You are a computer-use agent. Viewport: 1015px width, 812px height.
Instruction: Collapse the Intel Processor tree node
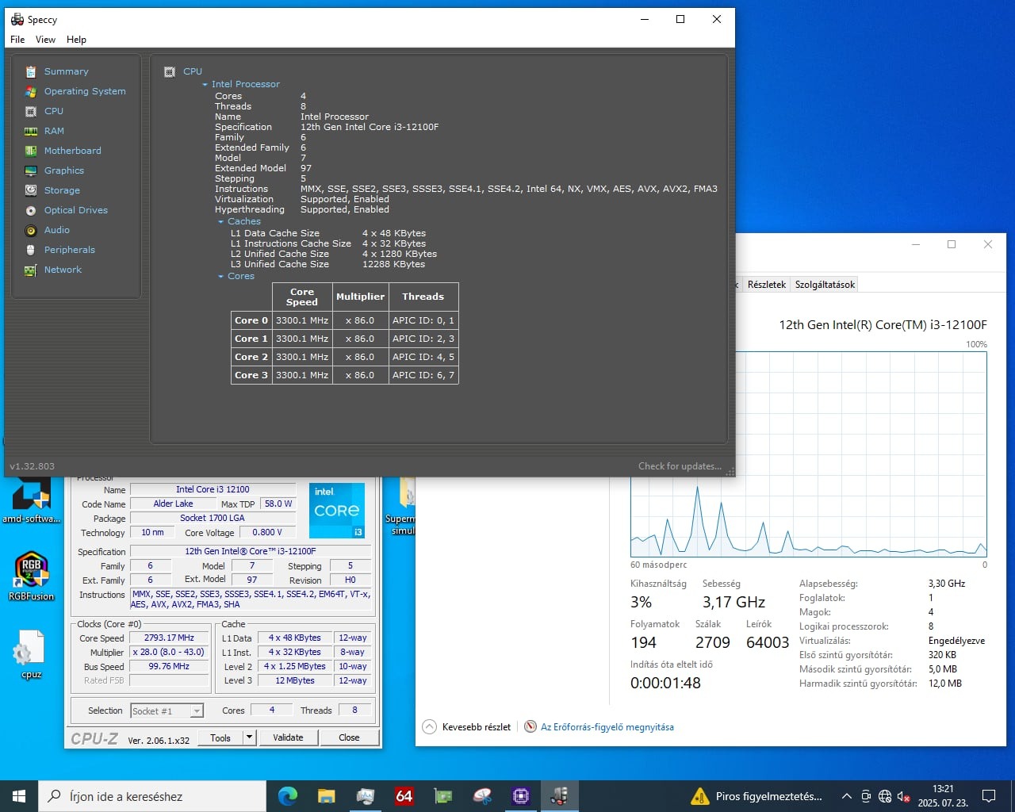[205, 84]
